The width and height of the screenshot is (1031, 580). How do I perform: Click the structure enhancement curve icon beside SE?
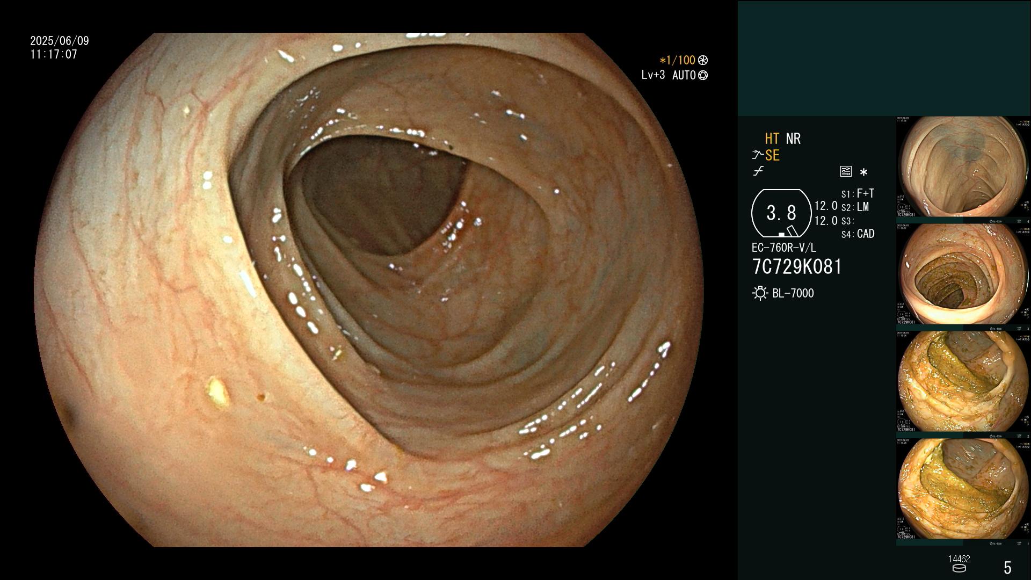[x=758, y=155]
